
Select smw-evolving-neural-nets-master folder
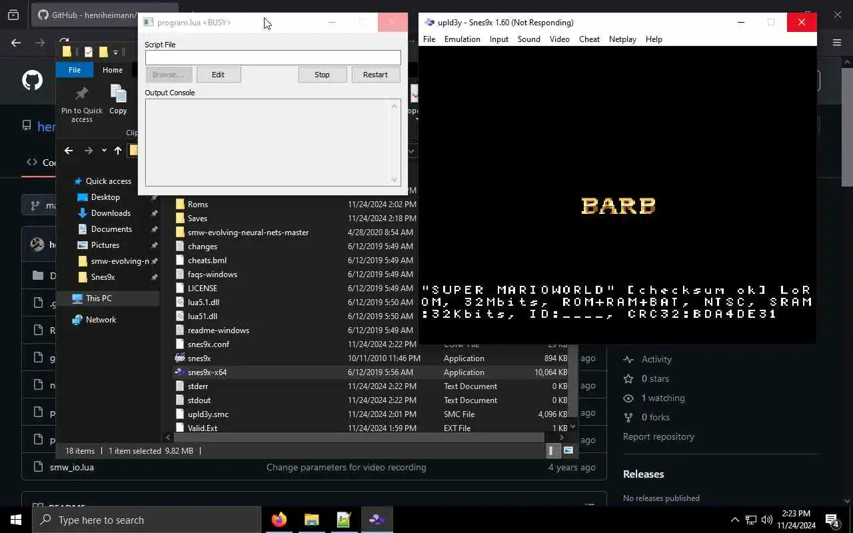coord(248,233)
